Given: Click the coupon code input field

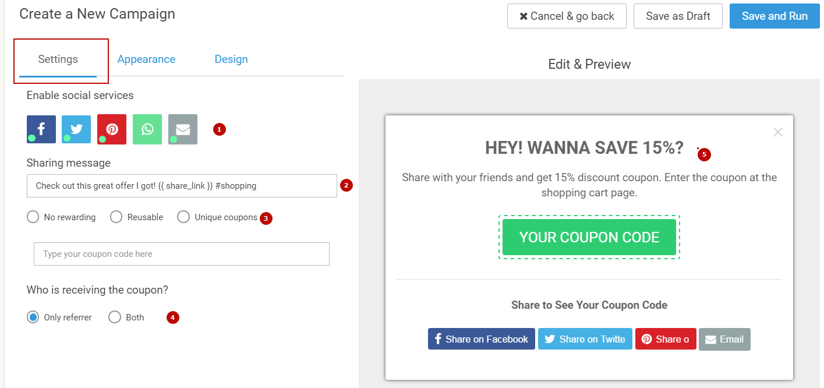Looking at the screenshot, I should click(x=182, y=254).
